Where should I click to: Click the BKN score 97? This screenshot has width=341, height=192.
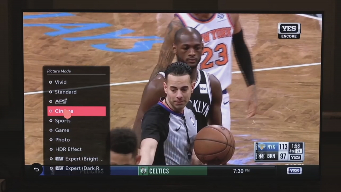tap(283, 156)
